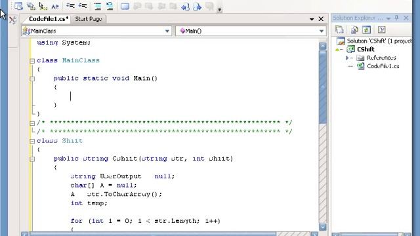
Task: Collapse the class Shift outline
Action: point(32,141)
